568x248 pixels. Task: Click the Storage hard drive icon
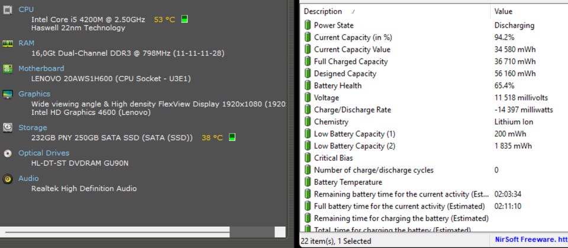[x=7, y=128]
